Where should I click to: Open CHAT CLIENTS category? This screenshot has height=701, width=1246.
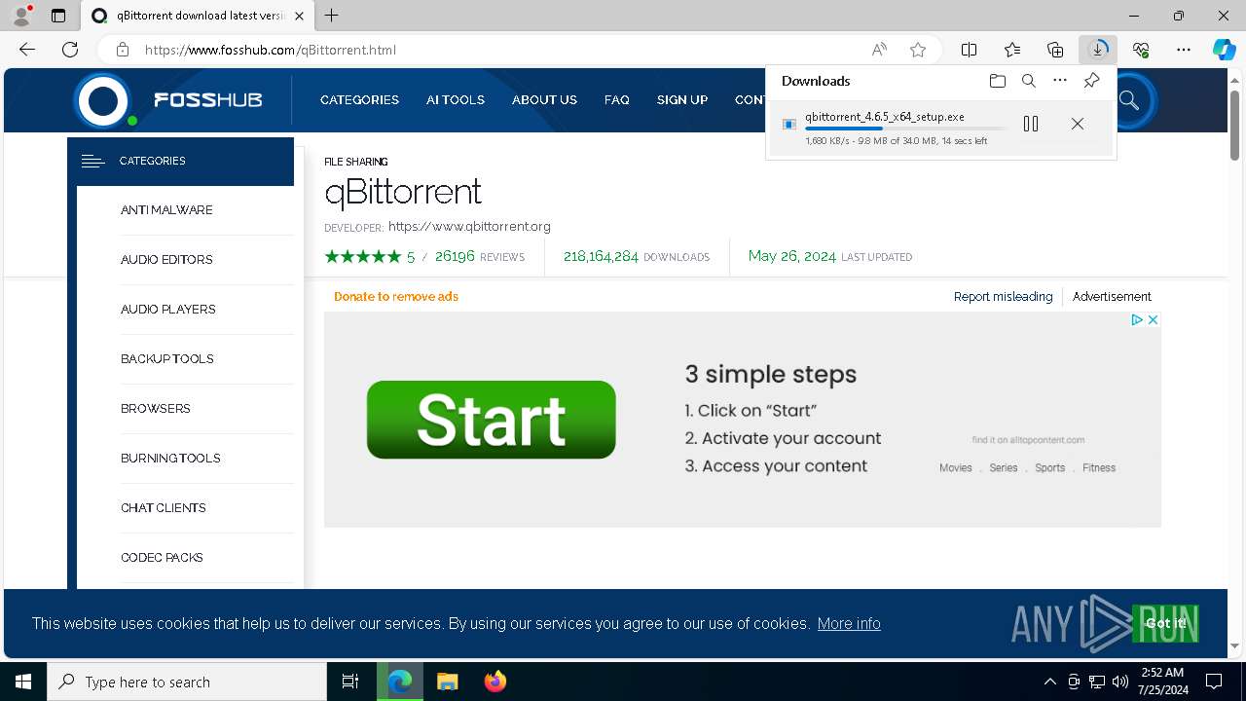coord(164,508)
